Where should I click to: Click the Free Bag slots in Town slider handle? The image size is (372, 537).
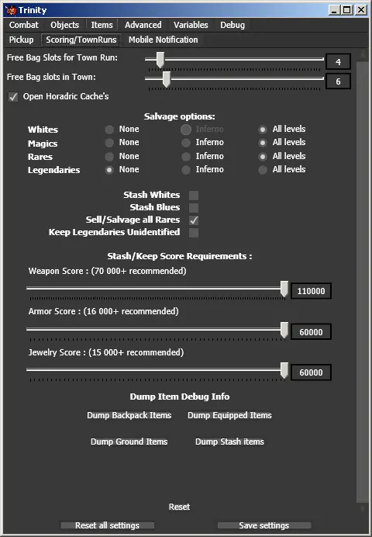(166, 79)
